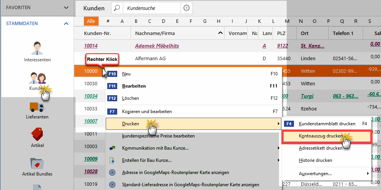The height and width of the screenshot is (190, 381).
Task: Click F4 icon for Kundenstammblatt drucken
Action: [x=289, y=124]
